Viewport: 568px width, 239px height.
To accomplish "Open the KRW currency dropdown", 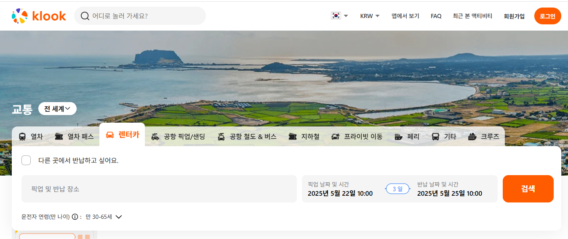I will tap(370, 16).
